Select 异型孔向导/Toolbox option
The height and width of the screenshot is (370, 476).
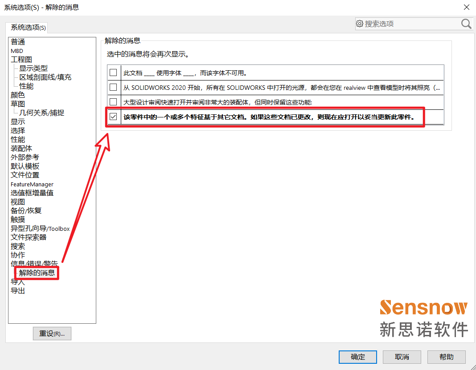tap(40, 229)
